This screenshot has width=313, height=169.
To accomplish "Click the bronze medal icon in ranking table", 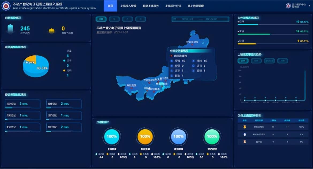I will tap(244, 142).
